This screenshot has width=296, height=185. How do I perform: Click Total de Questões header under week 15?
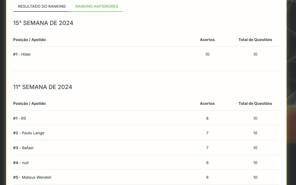click(x=255, y=40)
